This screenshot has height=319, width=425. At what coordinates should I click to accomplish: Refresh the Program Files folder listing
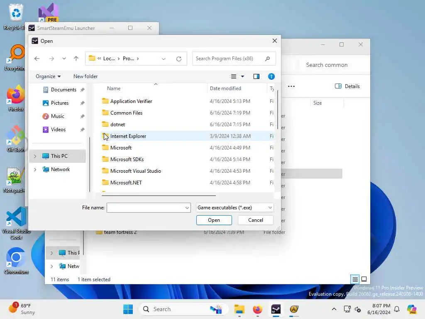point(179,59)
